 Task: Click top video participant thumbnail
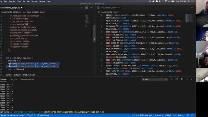202,7
